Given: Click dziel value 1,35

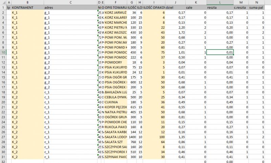Looking at the screenshot, I should tap(175, 137).
